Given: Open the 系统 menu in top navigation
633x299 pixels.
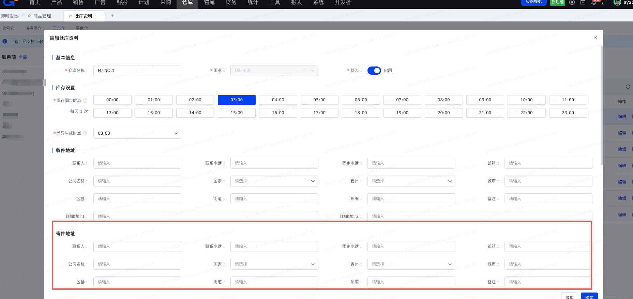Looking at the screenshot, I should coord(318,3).
